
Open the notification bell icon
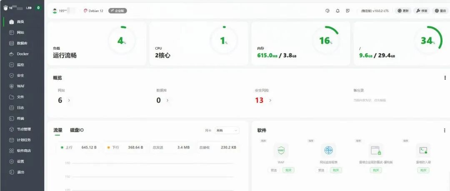[x=337, y=11]
